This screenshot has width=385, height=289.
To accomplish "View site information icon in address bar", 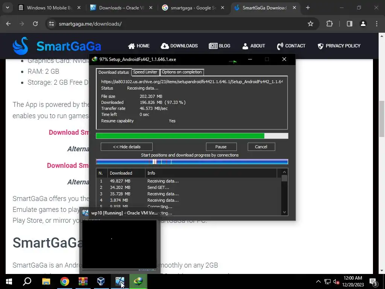I will pyautogui.click(x=52, y=24).
